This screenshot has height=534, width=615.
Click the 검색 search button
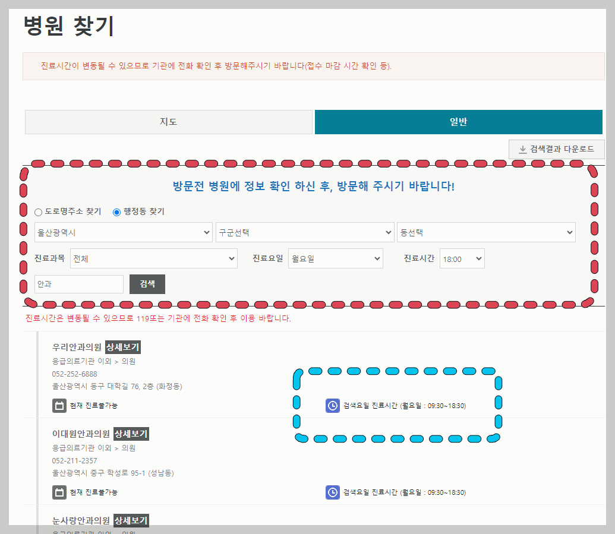point(147,284)
